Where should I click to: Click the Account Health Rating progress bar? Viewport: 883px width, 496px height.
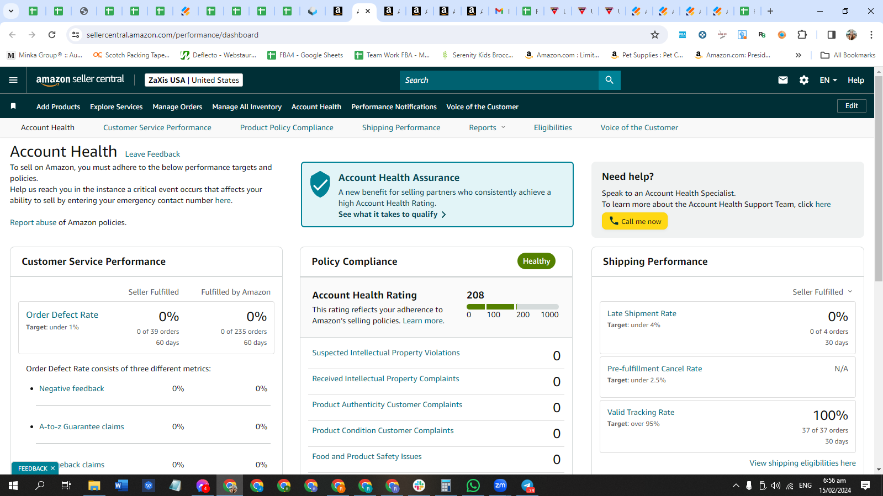pyautogui.click(x=512, y=307)
